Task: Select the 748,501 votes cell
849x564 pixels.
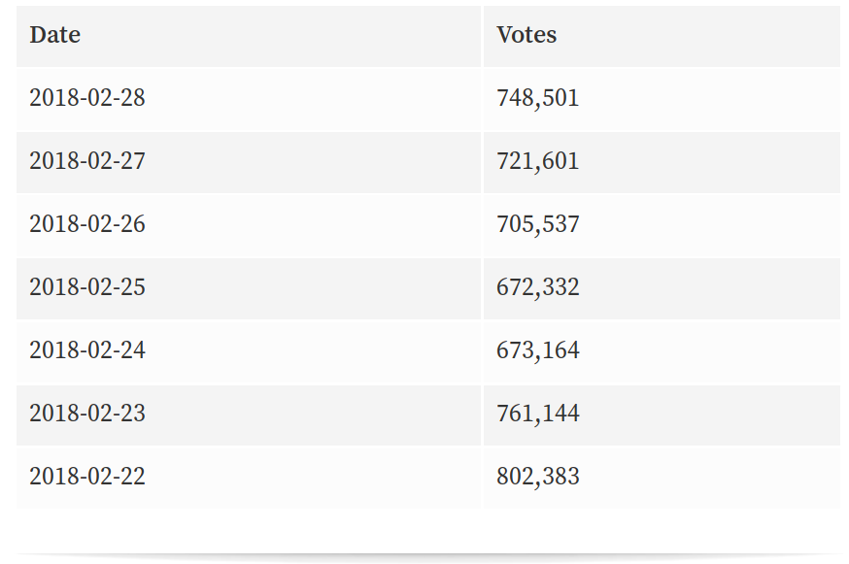Action: 537,98
